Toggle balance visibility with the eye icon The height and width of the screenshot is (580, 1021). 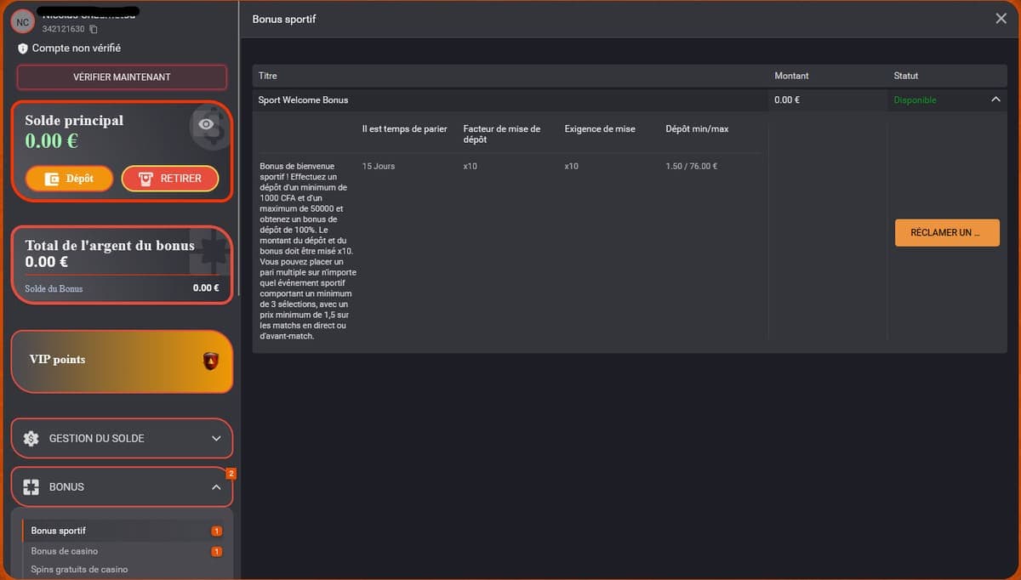[x=205, y=124]
